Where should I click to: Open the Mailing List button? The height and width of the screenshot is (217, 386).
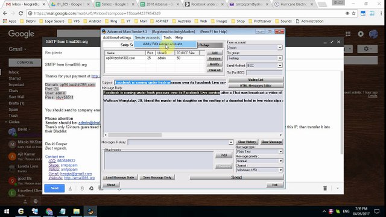tap(256, 80)
